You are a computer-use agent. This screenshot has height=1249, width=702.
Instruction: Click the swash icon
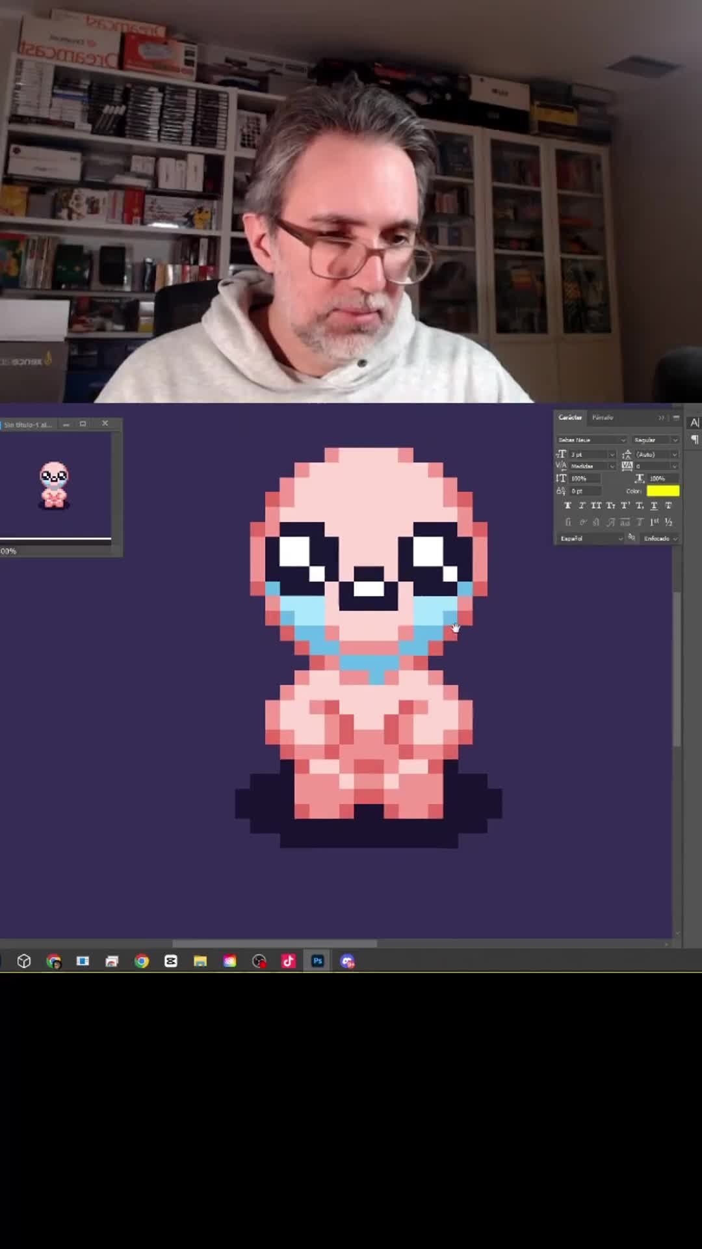coord(610,522)
